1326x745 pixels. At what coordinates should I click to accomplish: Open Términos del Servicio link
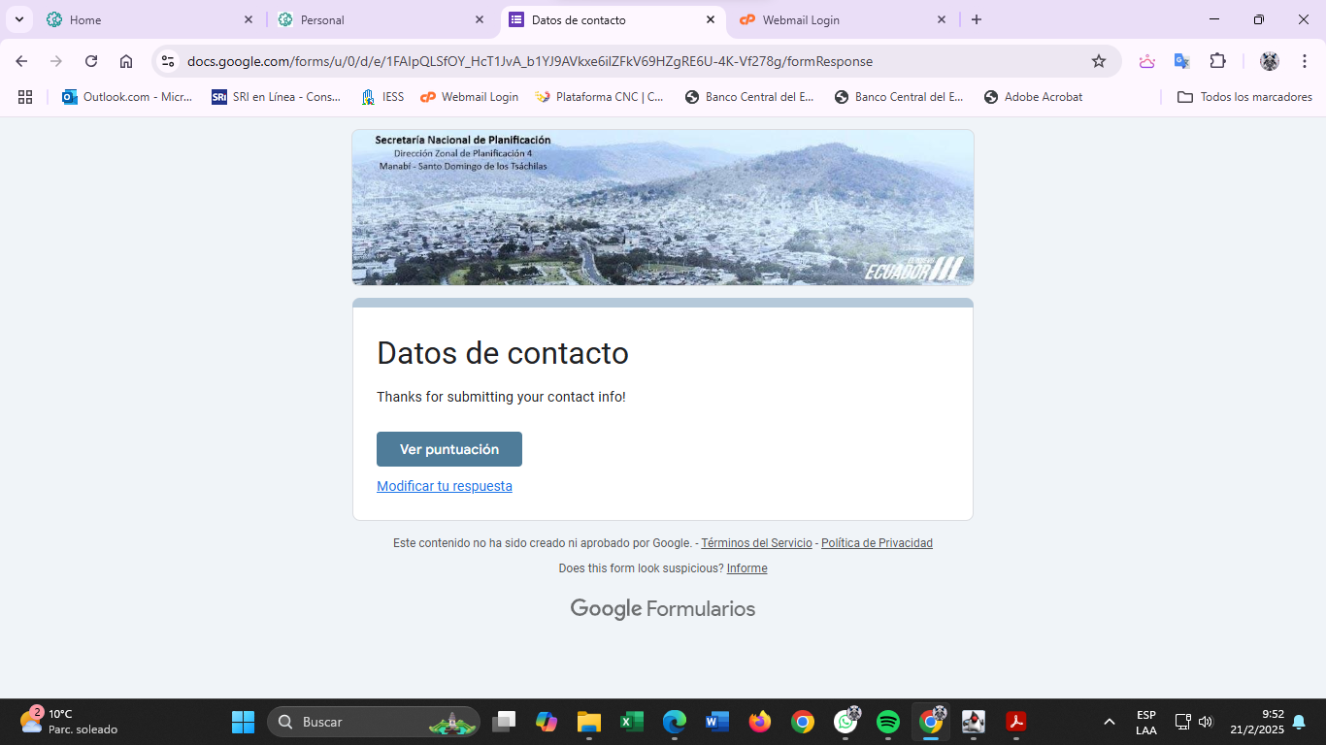tap(756, 543)
